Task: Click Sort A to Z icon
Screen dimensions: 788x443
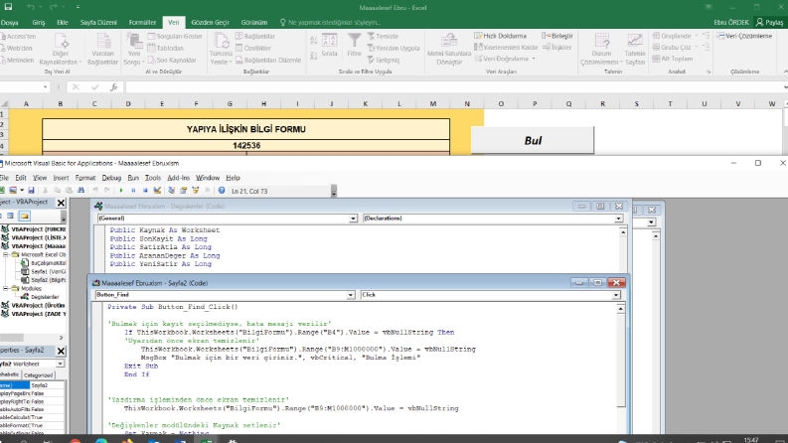Action: pyautogui.click(x=314, y=40)
